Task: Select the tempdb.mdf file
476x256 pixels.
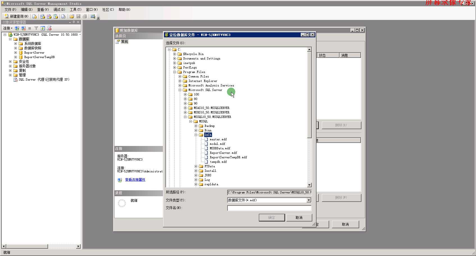Action: pyautogui.click(x=218, y=162)
